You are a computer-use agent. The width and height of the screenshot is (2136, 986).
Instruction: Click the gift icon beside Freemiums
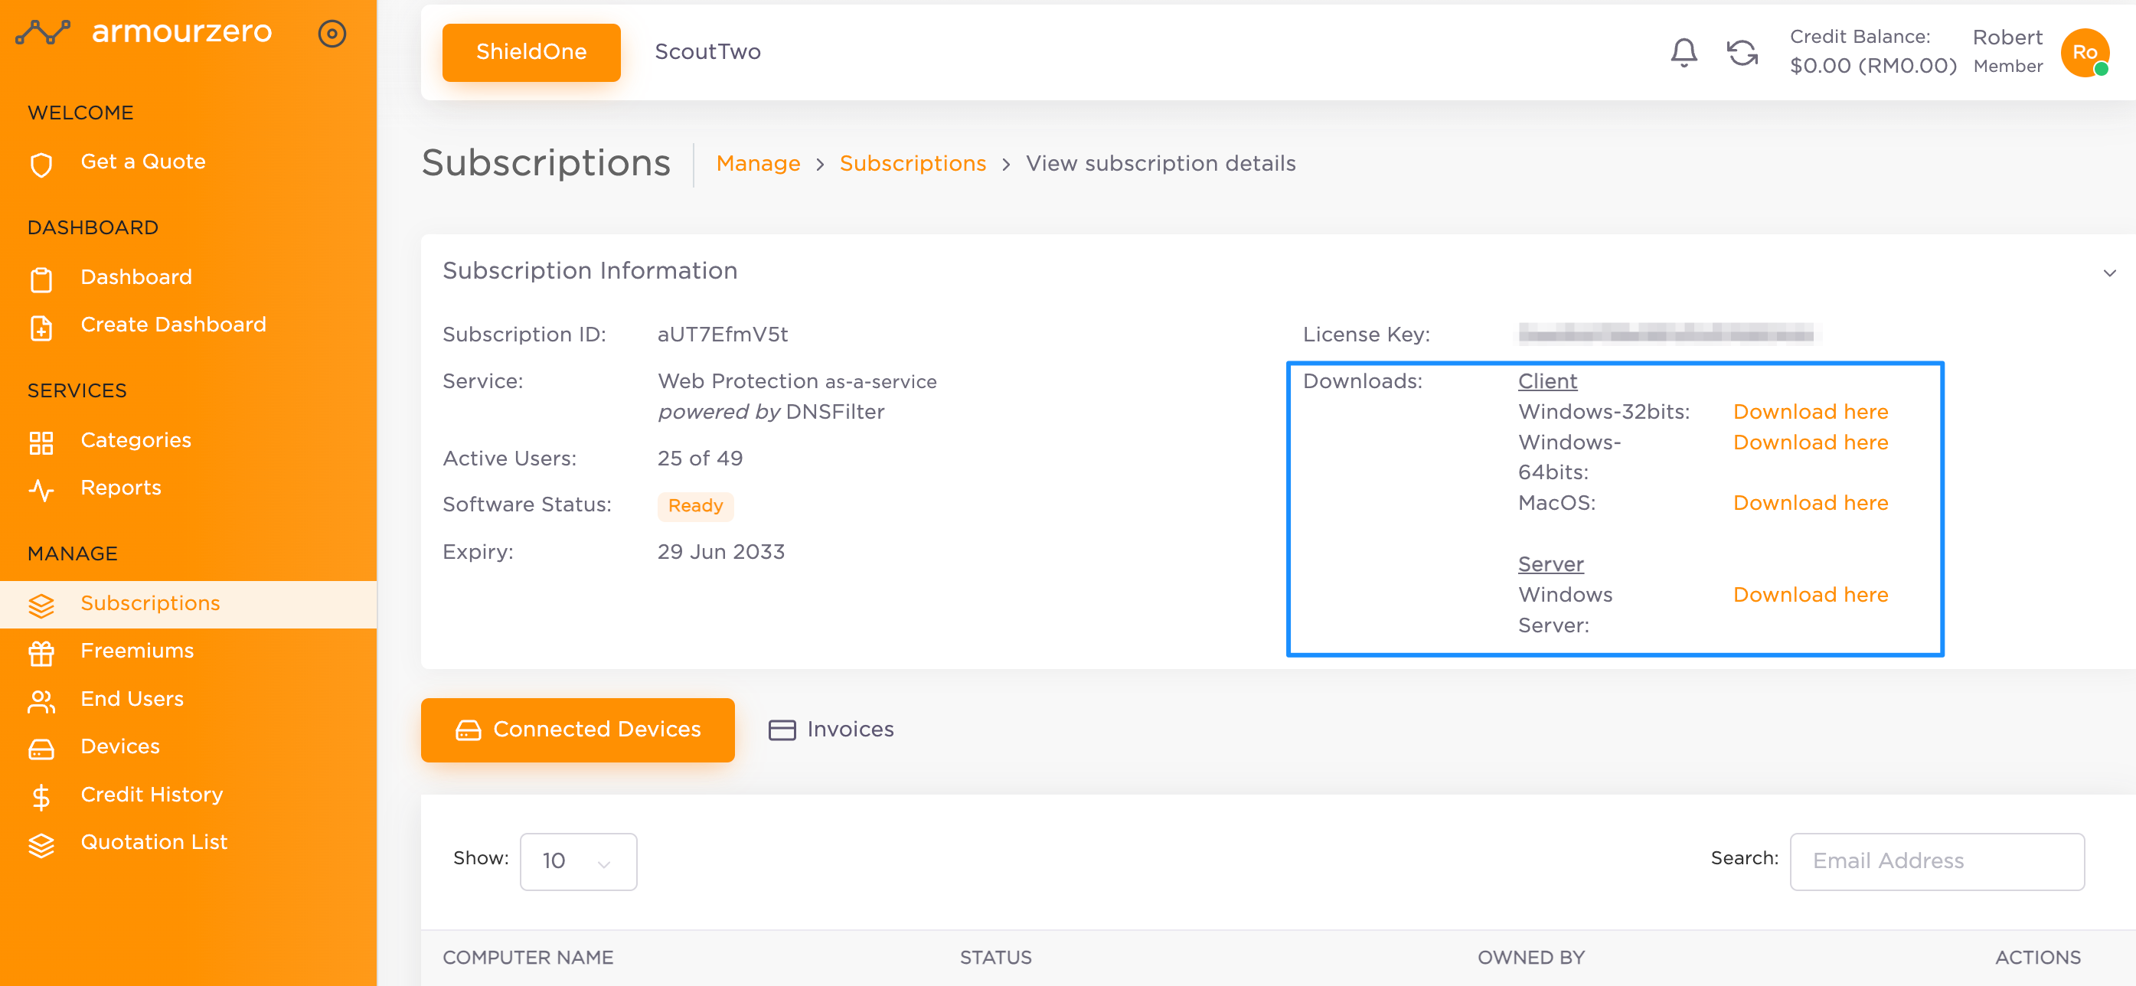click(x=41, y=654)
